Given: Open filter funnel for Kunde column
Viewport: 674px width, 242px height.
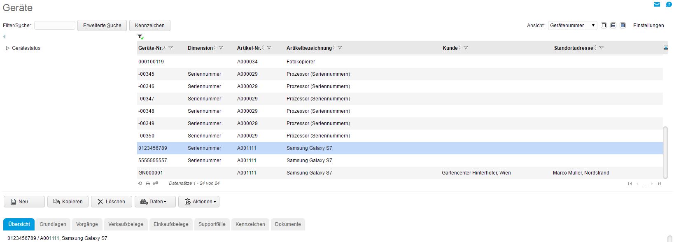Looking at the screenshot, I should (466, 48).
